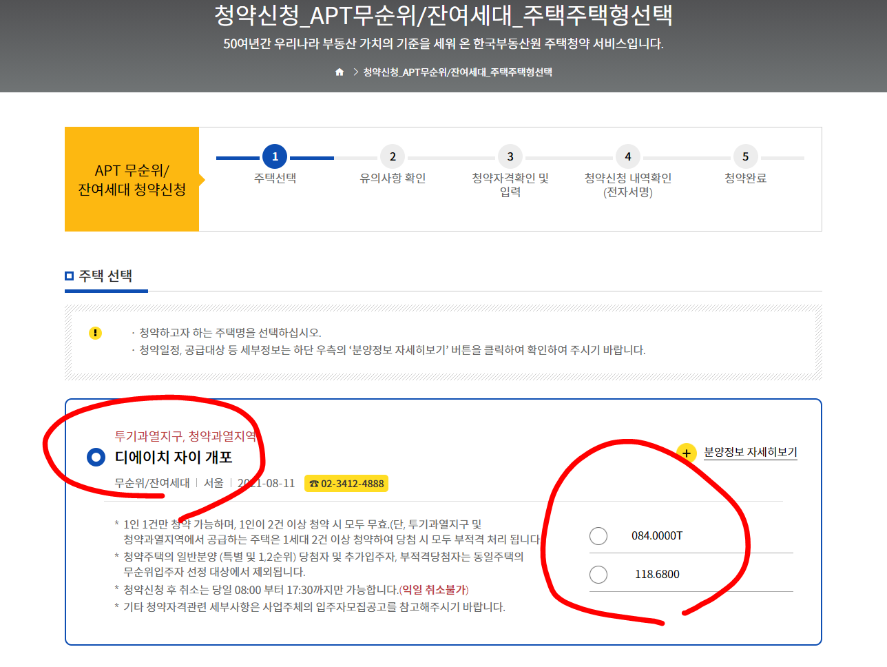
Task: Select step 2 유의사항 확인 circle
Action: tap(393, 156)
